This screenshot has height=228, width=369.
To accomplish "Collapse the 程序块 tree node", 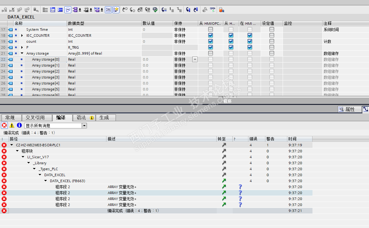I will point(17,151).
